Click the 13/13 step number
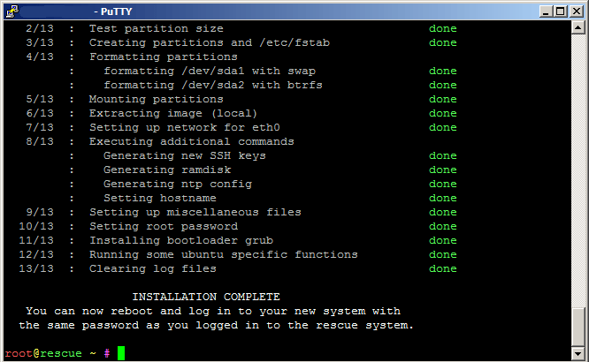 (x=36, y=268)
